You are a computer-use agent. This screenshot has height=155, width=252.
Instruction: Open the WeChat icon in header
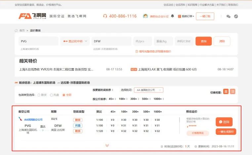coord(229,16)
